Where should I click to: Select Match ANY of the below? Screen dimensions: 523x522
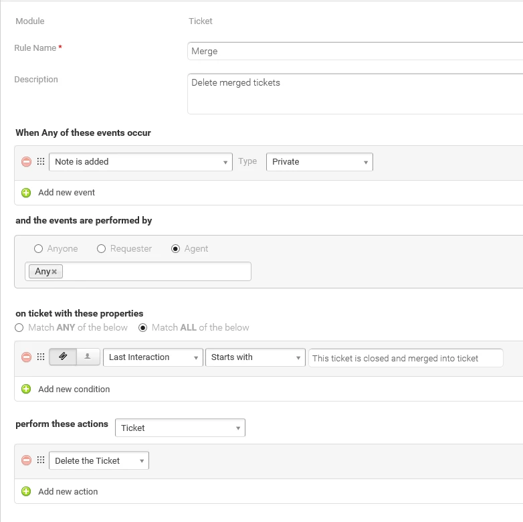(19, 328)
